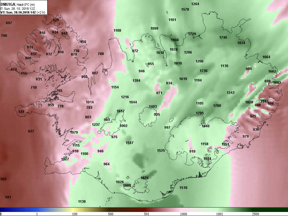The image size is (288, 216).
Task: Click the map value 1493
Action: (x=153, y=107)
